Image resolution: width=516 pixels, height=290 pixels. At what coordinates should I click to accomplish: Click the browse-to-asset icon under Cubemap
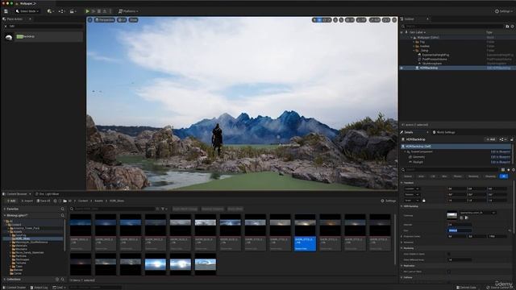tap(467, 217)
